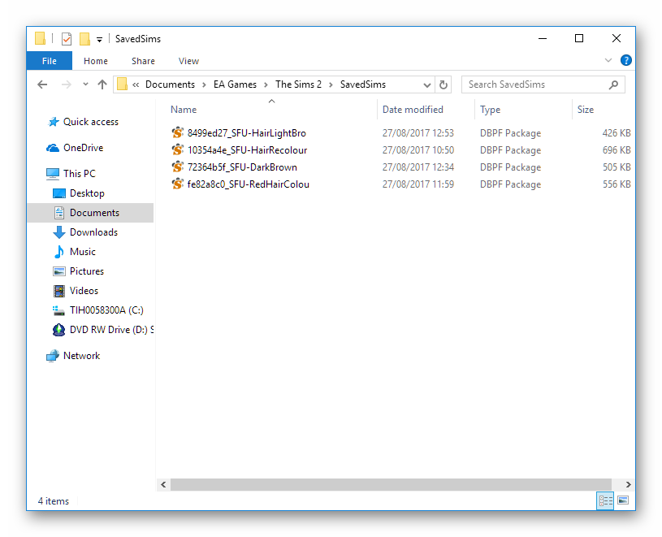This screenshot has width=662, height=537.
Task: Click the search magnifier icon
Action: [x=613, y=84]
